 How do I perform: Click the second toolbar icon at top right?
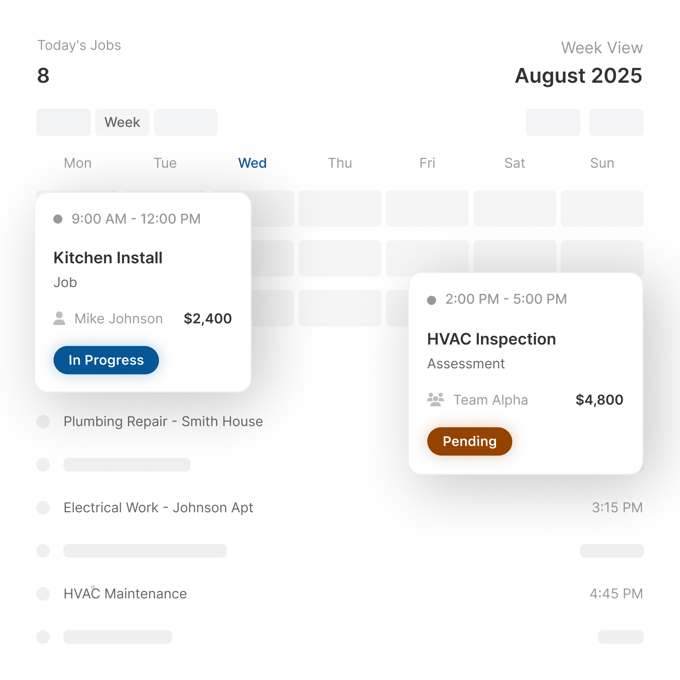pos(616,122)
